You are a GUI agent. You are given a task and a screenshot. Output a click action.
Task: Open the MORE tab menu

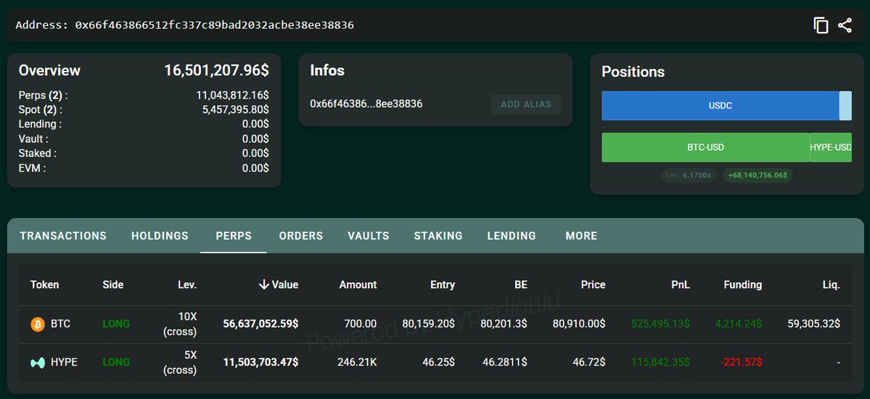coord(581,236)
